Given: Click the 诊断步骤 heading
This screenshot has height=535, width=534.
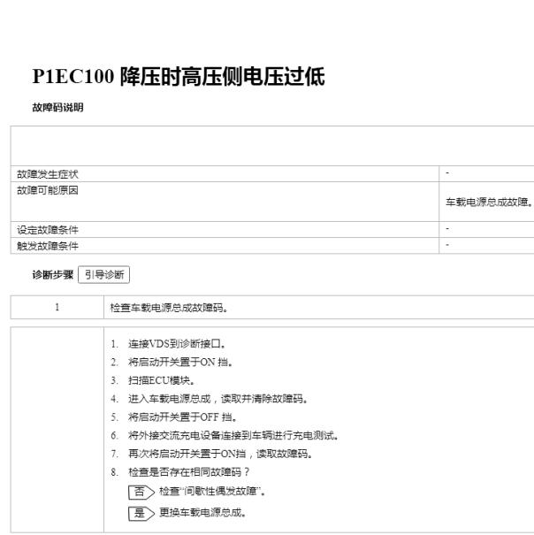Looking at the screenshot, I should (x=53, y=275).
